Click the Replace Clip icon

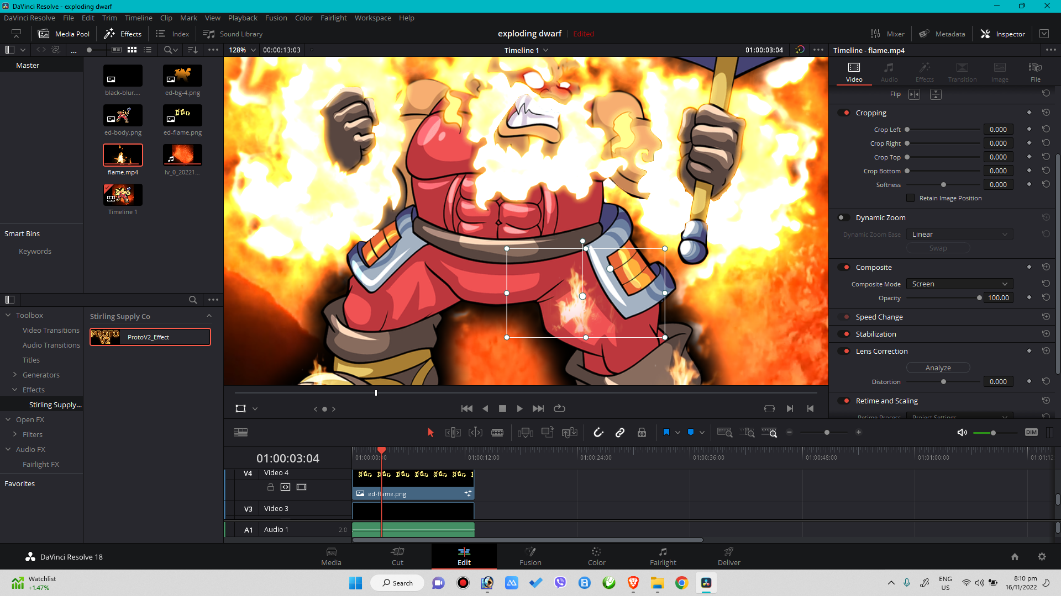pyautogui.click(x=569, y=433)
